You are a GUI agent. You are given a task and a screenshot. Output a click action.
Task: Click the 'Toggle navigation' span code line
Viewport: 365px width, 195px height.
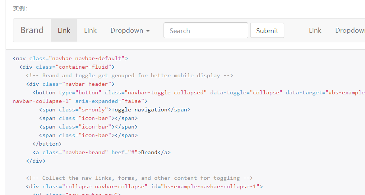point(115,110)
